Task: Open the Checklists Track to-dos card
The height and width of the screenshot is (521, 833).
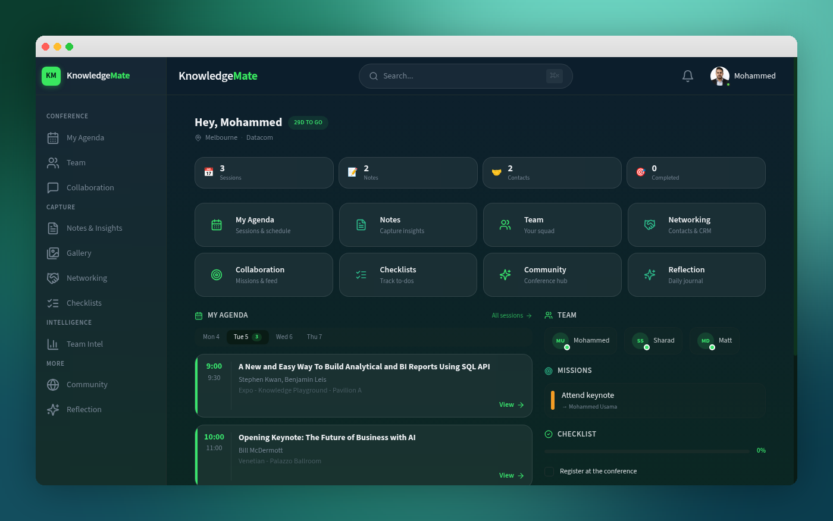Action: [408, 275]
